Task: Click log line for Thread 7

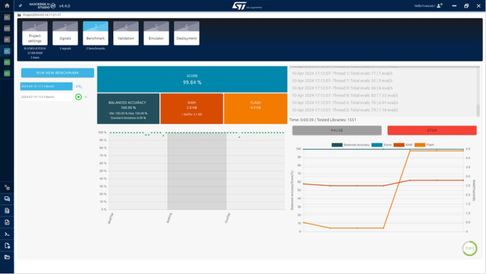Action: [342, 81]
